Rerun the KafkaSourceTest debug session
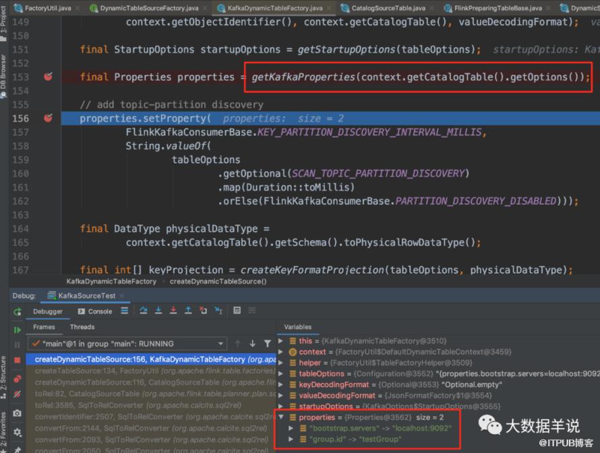The height and width of the screenshot is (453, 600). click(x=18, y=312)
